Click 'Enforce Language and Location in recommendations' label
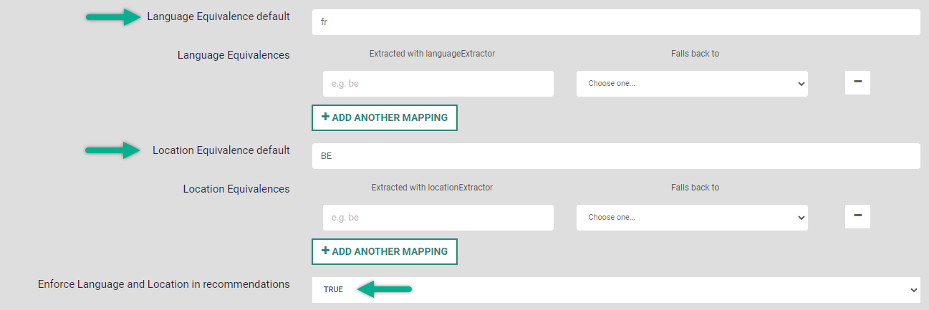Screen dimensions: 929x310 (x=163, y=284)
